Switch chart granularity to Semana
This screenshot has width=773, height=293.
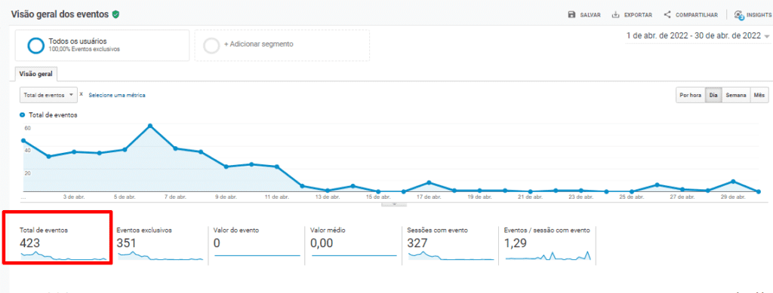[x=735, y=96]
